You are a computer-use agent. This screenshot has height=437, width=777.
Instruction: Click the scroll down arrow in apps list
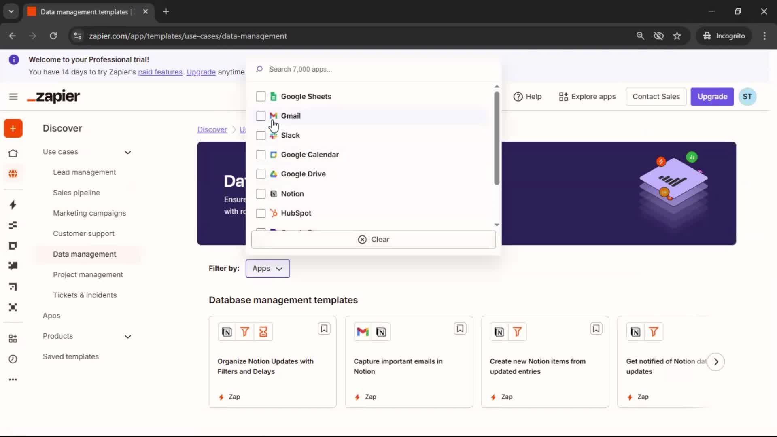(x=497, y=225)
